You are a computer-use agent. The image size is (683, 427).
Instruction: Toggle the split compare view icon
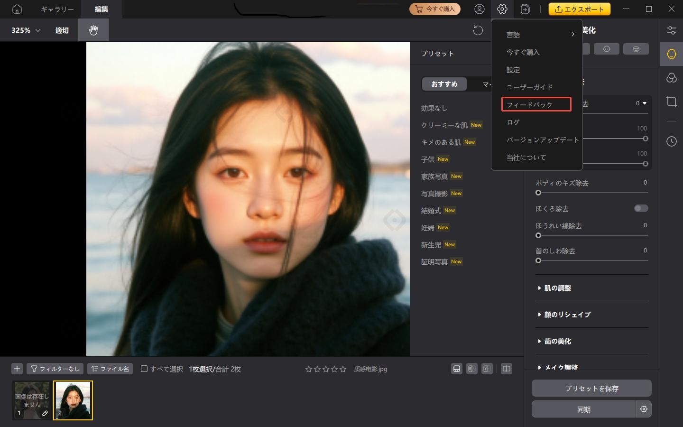[507, 369]
